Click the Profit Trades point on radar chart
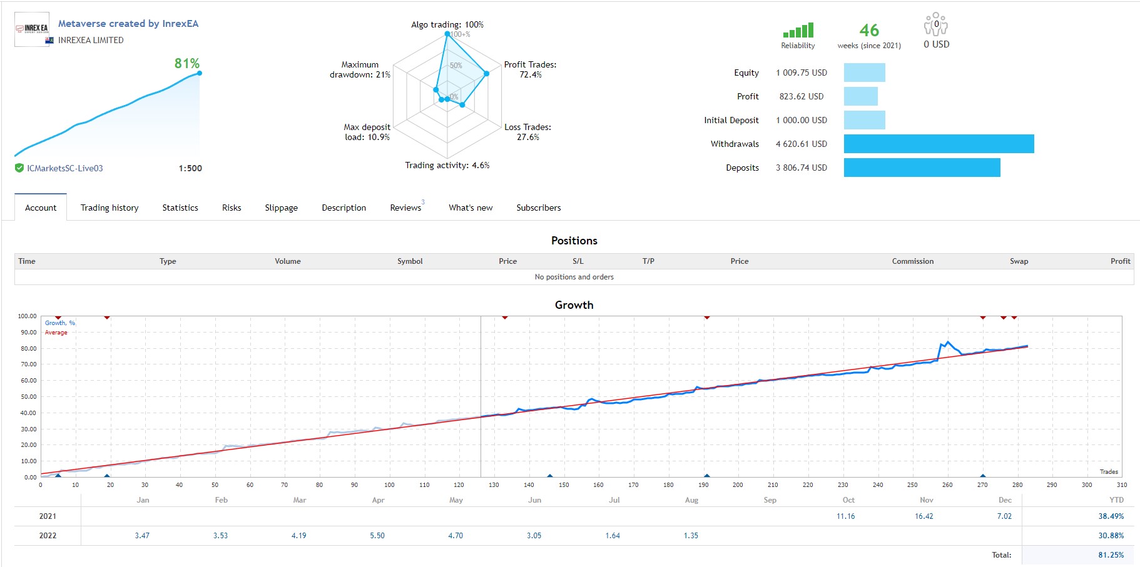Viewport: 1140px width, 567px height. [x=486, y=74]
